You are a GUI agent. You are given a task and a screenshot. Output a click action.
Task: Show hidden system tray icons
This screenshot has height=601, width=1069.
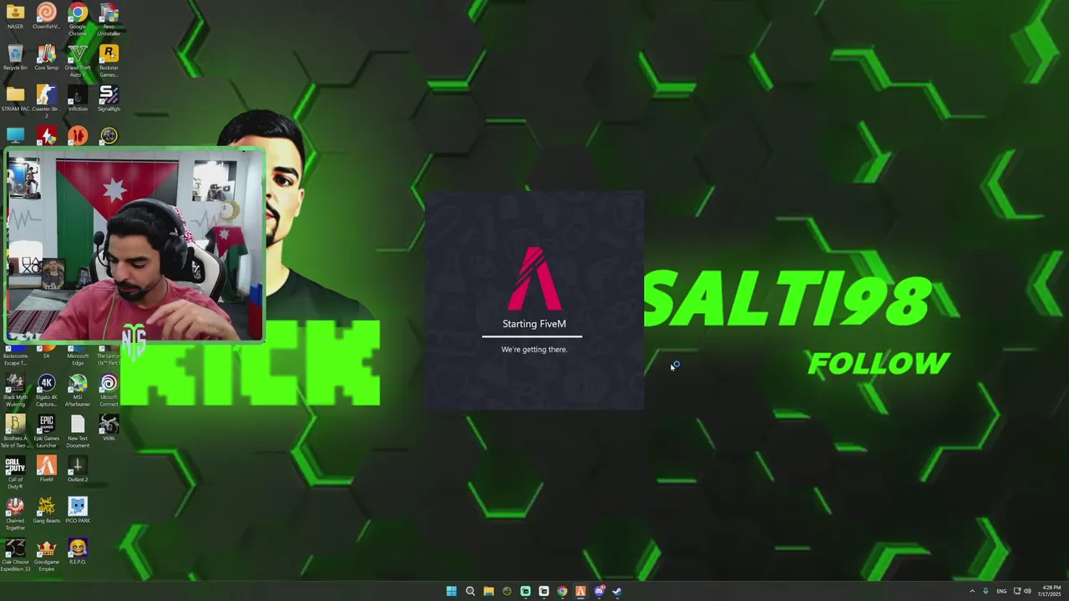click(972, 591)
